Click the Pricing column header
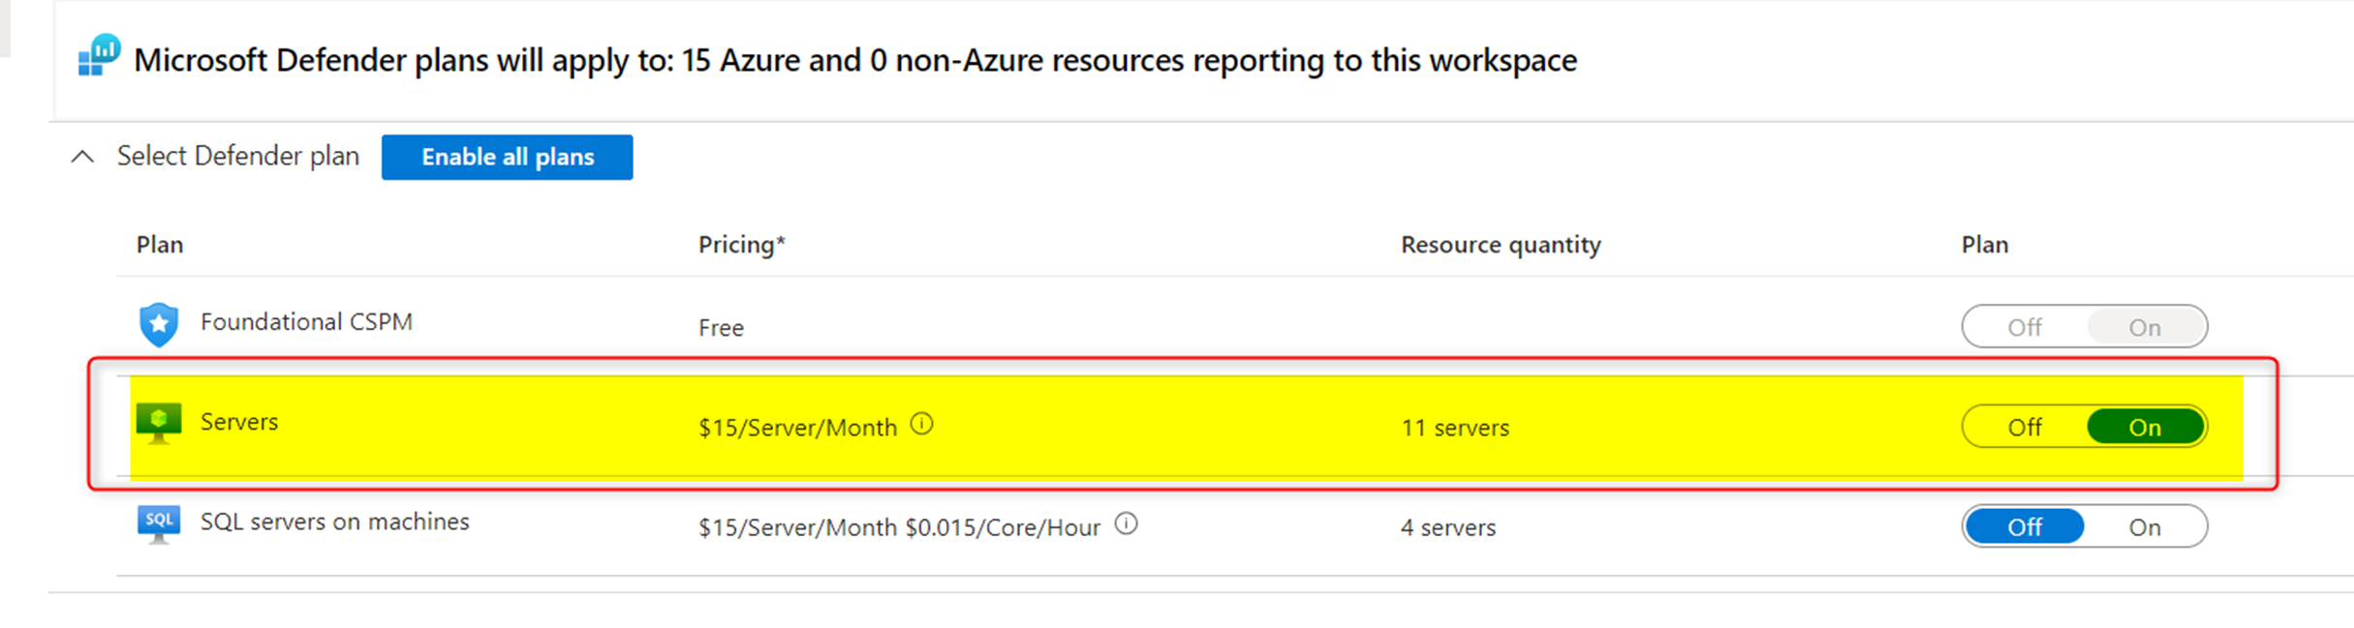 tap(741, 244)
